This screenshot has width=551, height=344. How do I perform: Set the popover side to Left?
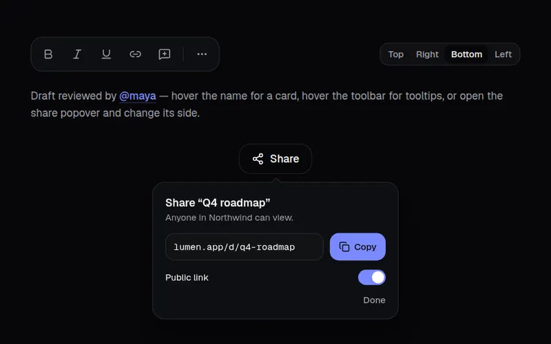pyautogui.click(x=503, y=54)
